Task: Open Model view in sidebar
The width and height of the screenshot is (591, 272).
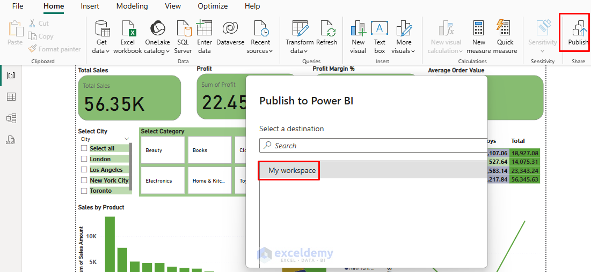Action: 11,118
